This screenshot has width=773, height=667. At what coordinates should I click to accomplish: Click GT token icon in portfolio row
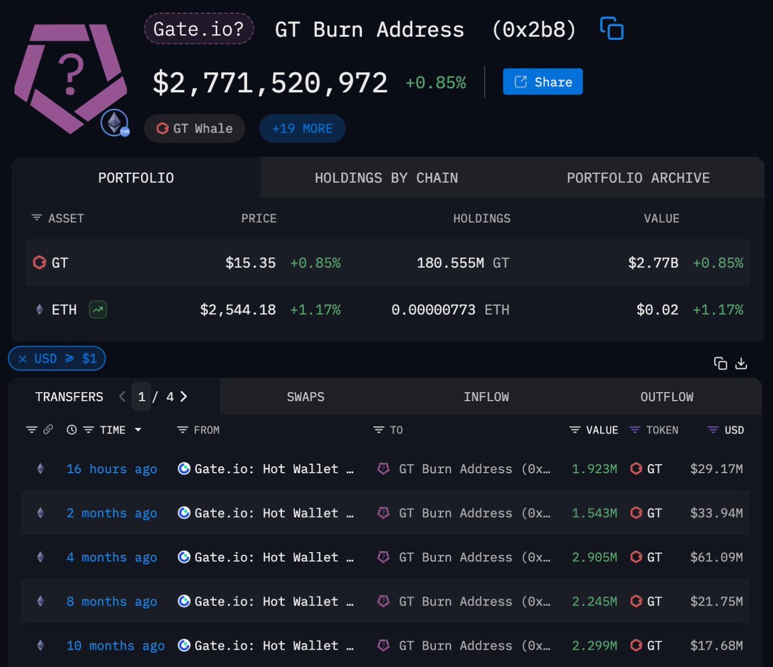39,263
